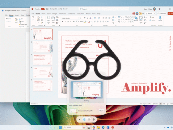Click the Shape Fill paint bucket
Viewport: 173px width, 130px height.
pyautogui.click(x=145, y=17)
